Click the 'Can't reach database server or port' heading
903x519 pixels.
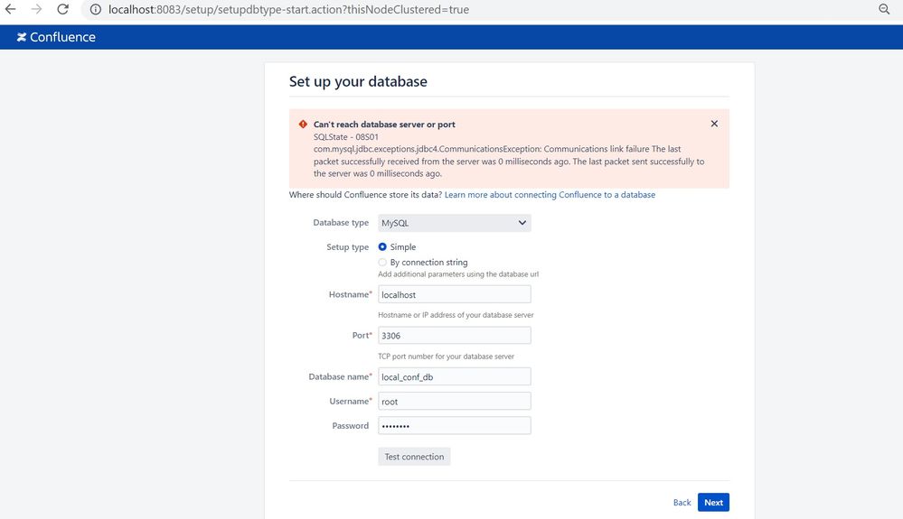pyautogui.click(x=384, y=125)
